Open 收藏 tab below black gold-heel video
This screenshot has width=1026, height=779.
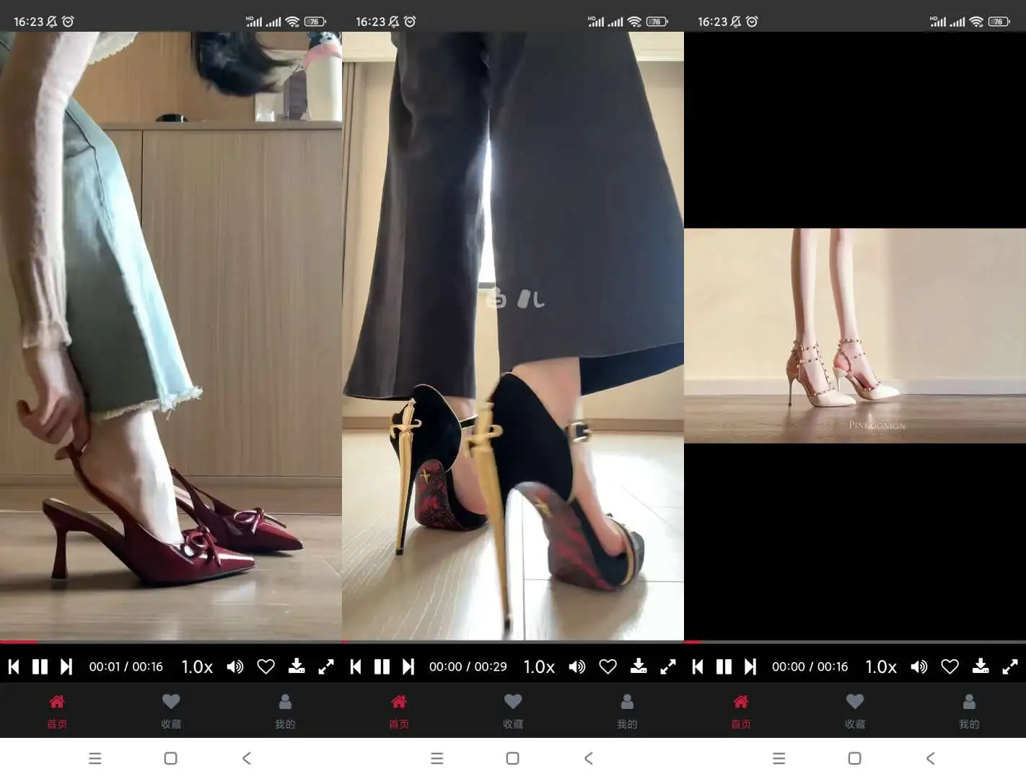[x=513, y=711]
